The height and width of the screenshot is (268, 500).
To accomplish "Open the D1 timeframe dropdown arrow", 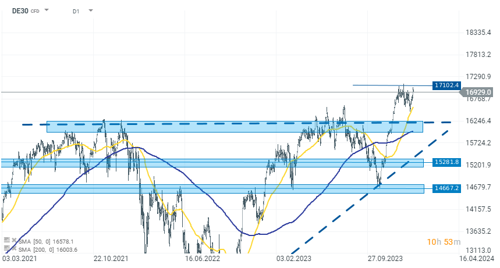I will (x=91, y=10).
